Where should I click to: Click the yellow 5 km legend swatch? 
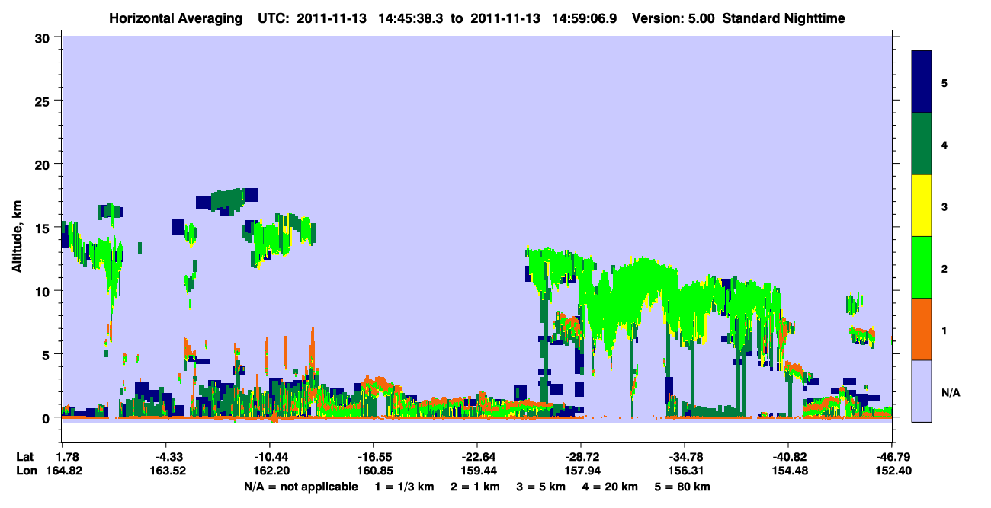coord(922,206)
